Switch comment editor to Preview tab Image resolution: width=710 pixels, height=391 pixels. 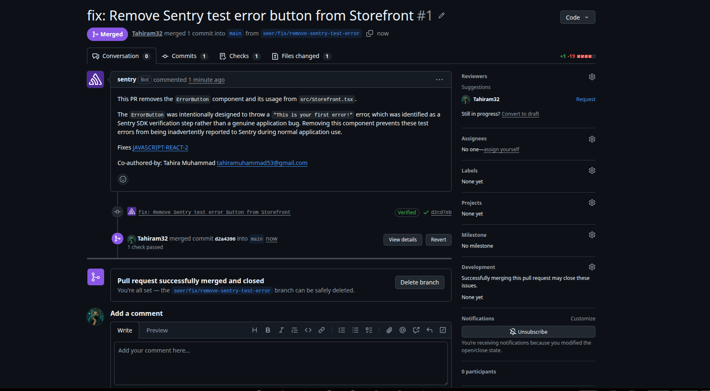tap(157, 330)
